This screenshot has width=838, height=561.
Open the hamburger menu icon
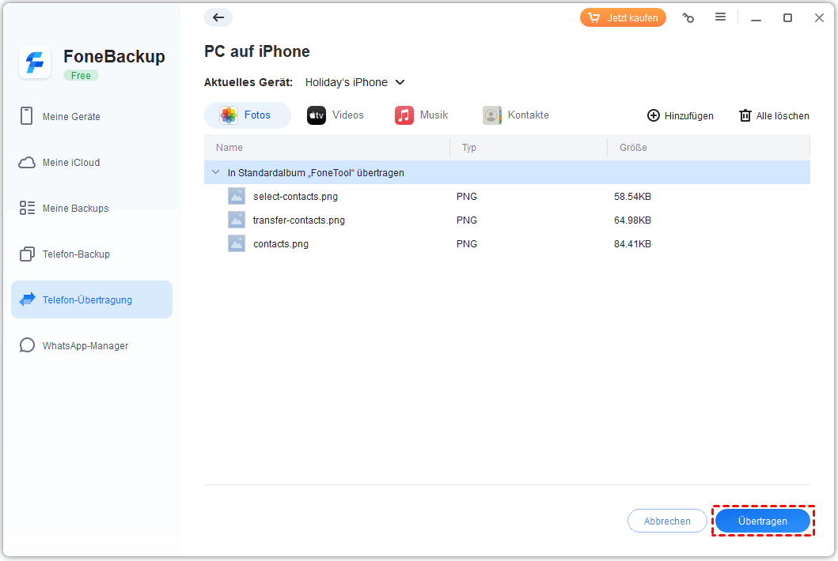click(720, 17)
